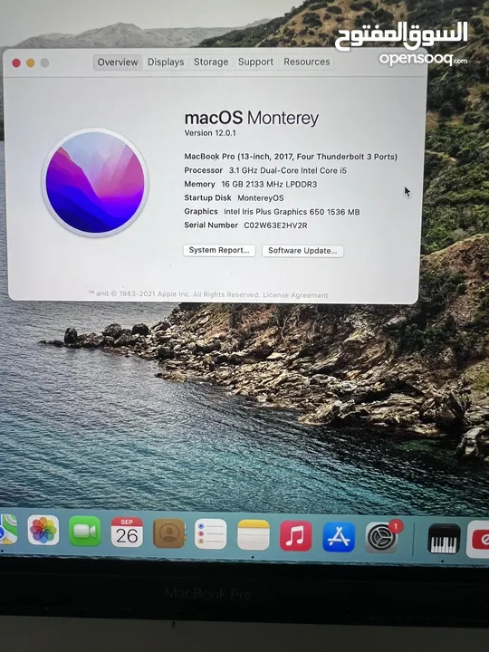
Task: Click the MacBook Pro 13-inch 2017 model text
Action: pyautogui.click(x=291, y=157)
